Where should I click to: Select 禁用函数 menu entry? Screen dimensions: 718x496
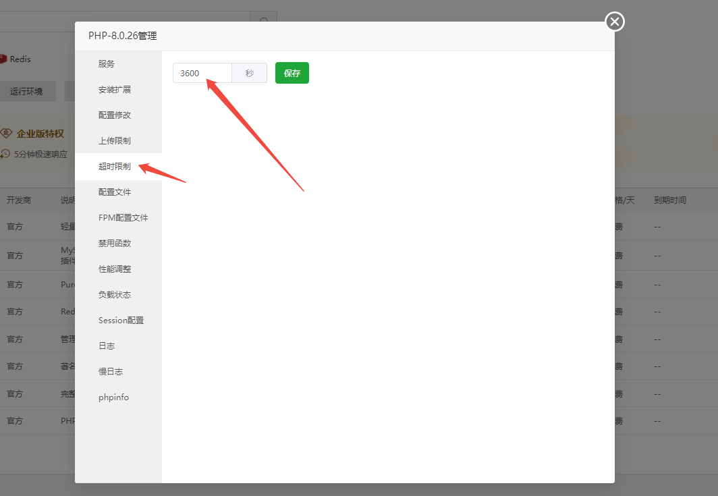pos(115,244)
